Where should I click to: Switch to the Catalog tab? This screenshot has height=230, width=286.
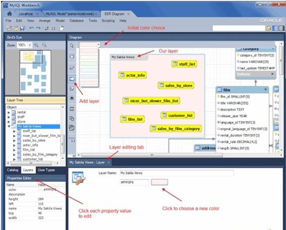(13, 170)
